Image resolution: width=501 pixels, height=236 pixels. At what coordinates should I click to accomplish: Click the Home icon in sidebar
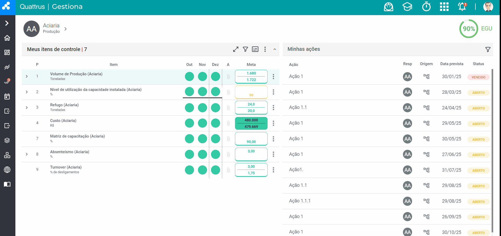coord(7,38)
